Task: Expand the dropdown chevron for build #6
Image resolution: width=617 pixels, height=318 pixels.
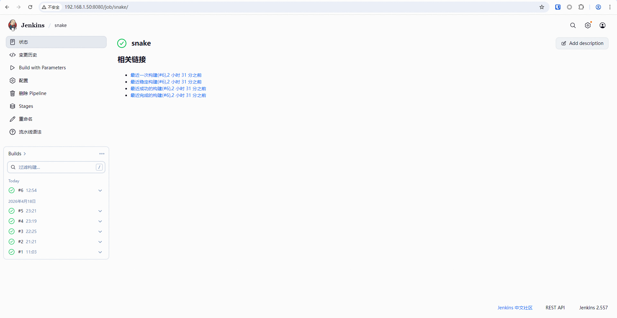Action: 100,191
